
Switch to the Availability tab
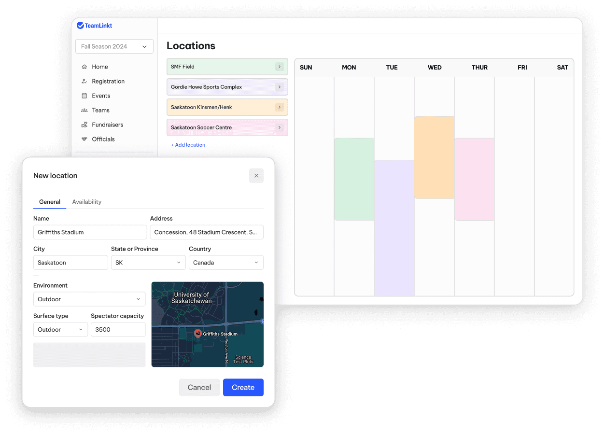[x=86, y=202]
